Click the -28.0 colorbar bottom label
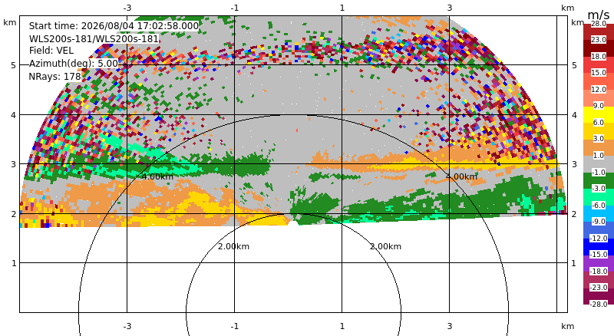The height and width of the screenshot is (336, 614). click(599, 304)
